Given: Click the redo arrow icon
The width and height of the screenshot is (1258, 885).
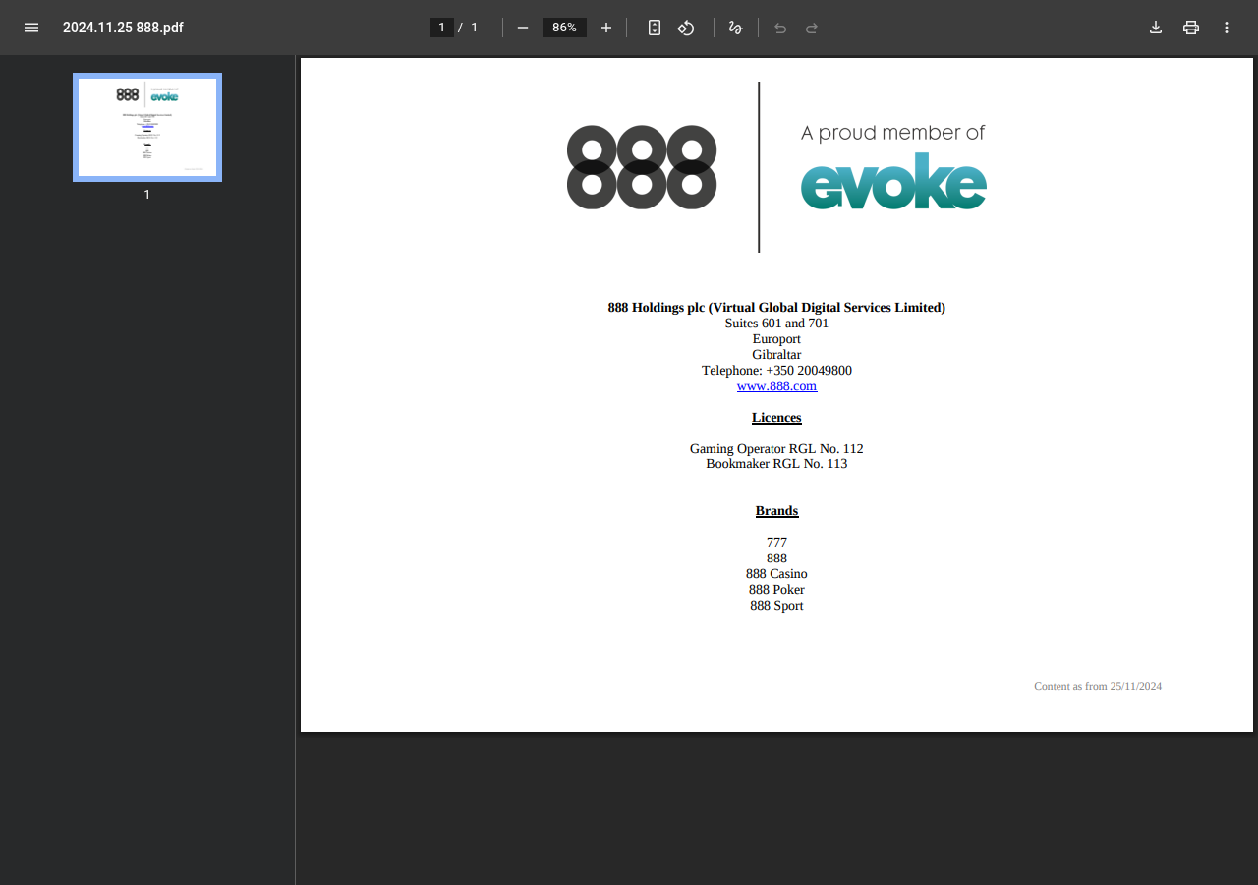Looking at the screenshot, I should 812,28.
